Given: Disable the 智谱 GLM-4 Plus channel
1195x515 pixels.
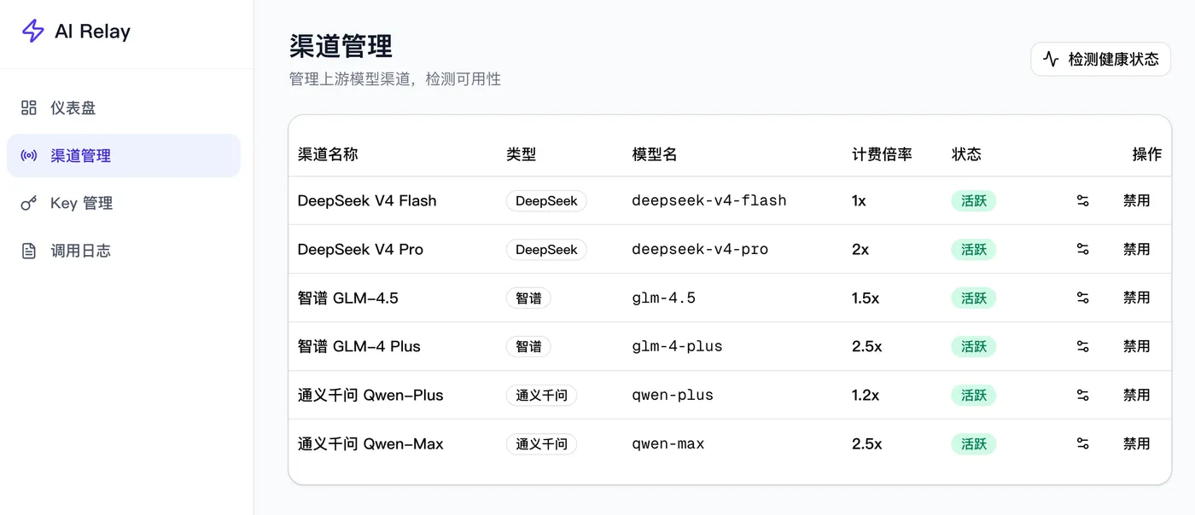Looking at the screenshot, I should (1137, 346).
